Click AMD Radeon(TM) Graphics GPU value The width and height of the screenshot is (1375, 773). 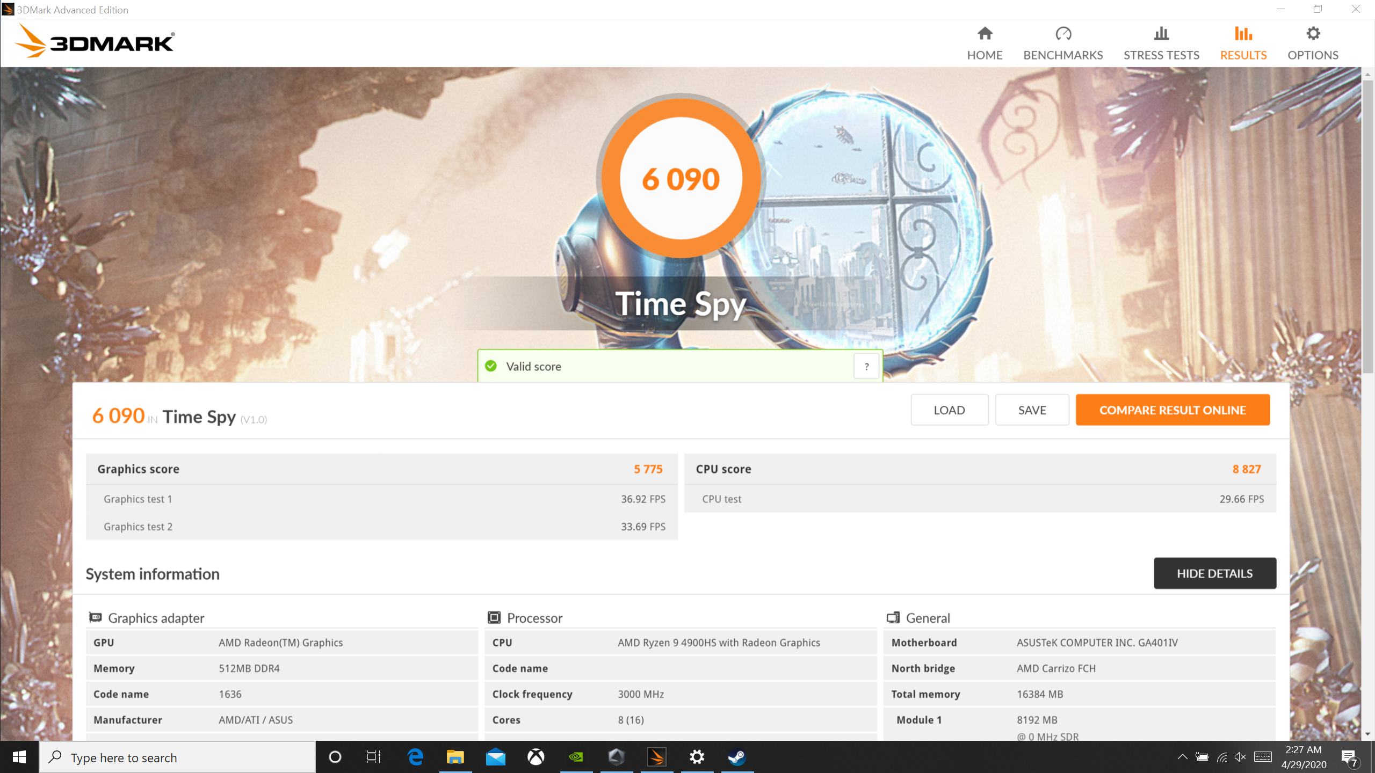280,643
